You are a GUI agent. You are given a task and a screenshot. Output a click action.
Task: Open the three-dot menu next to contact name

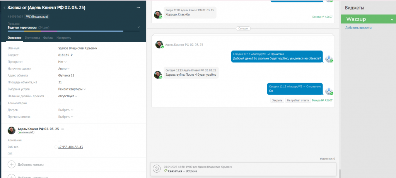click(x=62, y=129)
